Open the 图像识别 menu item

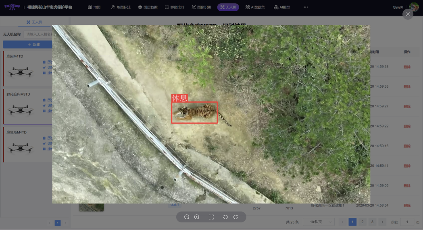[202, 7]
